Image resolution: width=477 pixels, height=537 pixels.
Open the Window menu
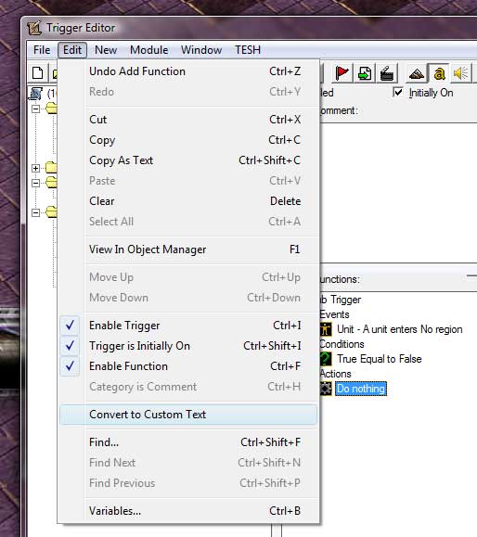coord(201,50)
